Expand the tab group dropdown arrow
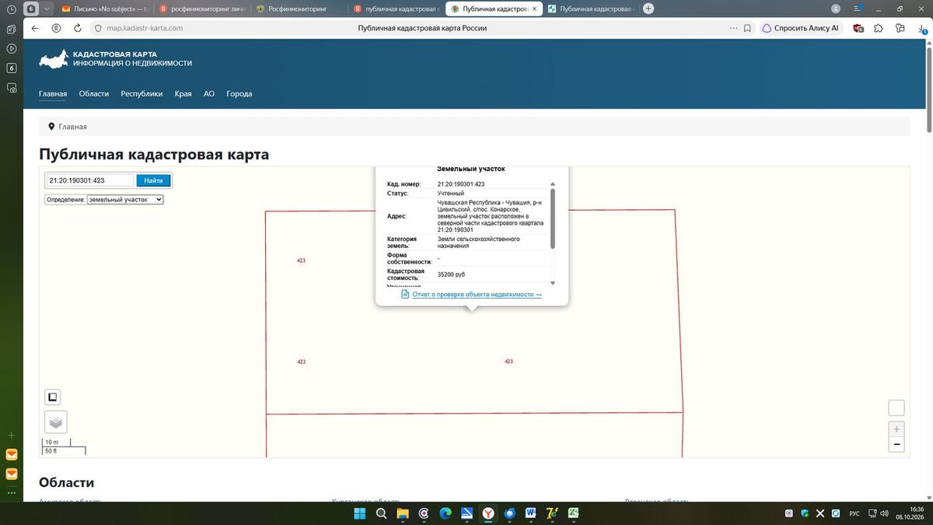The width and height of the screenshot is (933, 525). click(x=47, y=9)
